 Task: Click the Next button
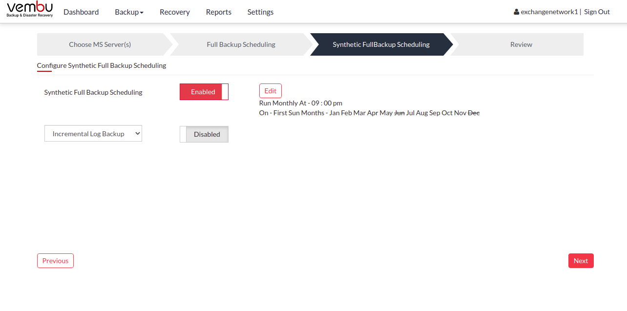click(581, 261)
